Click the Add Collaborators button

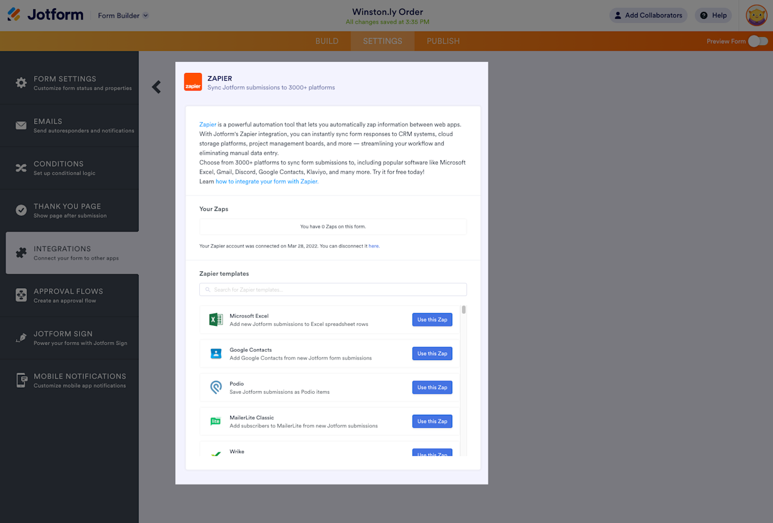pos(648,15)
